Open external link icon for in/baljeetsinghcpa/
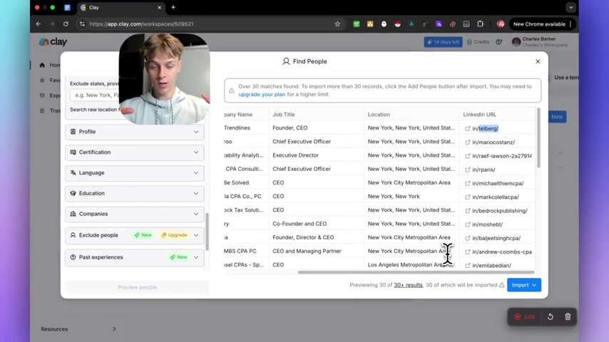Screen dimensions: 609x342 point(468,238)
